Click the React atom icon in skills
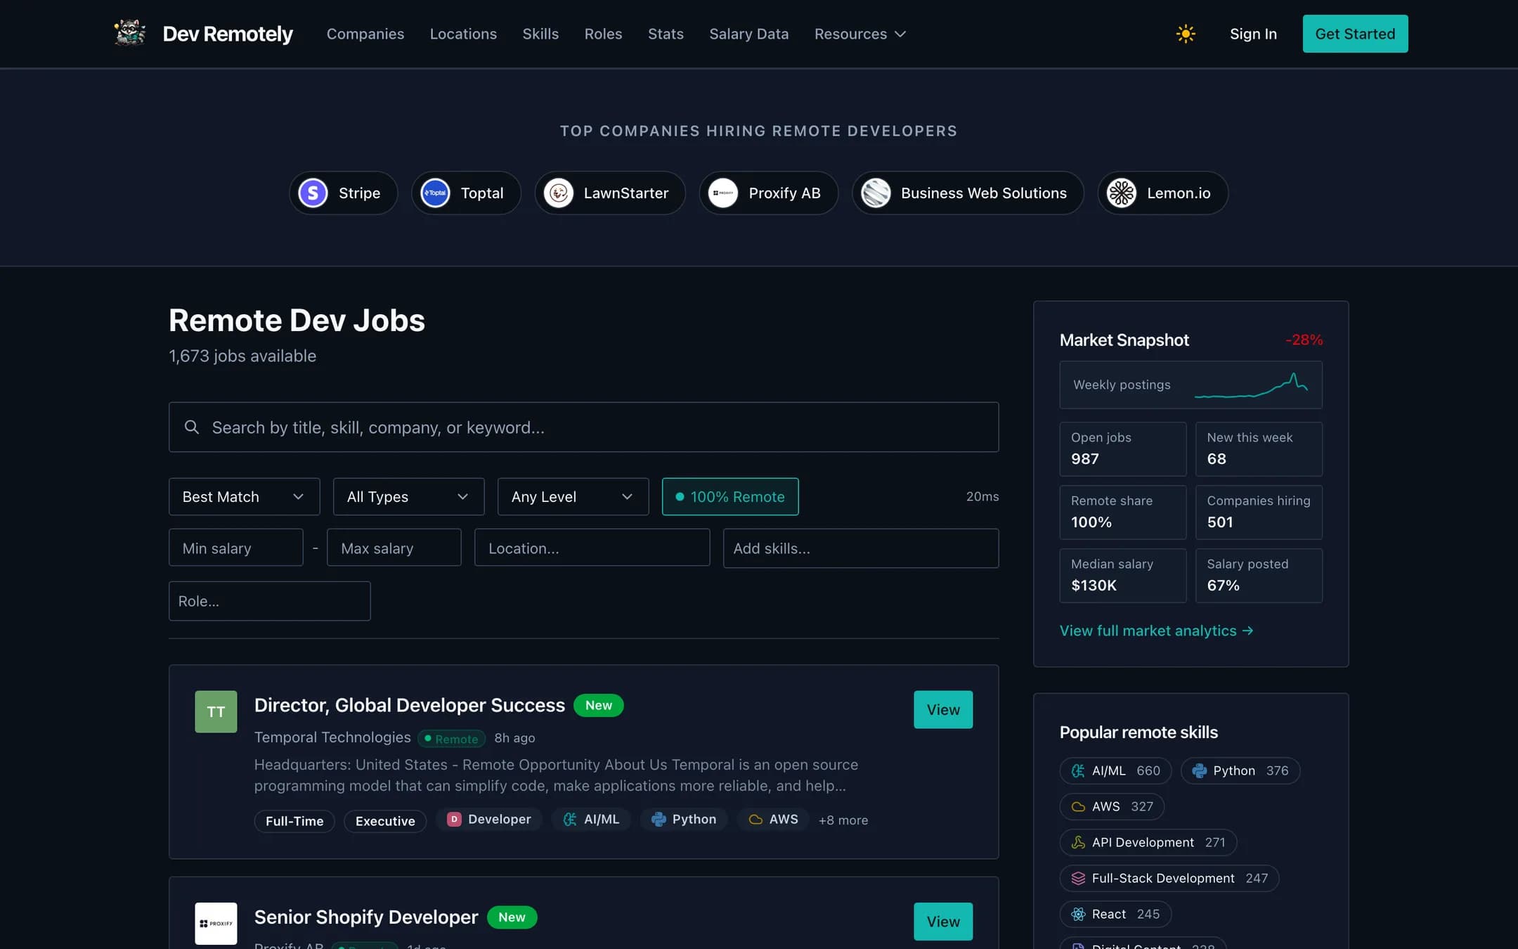This screenshot has height=949, width=1518. tap(1077, 914)
